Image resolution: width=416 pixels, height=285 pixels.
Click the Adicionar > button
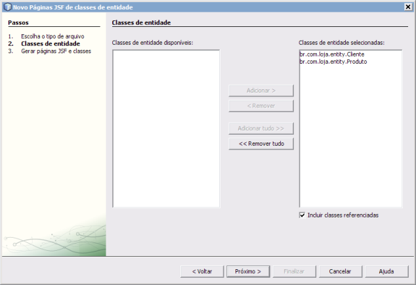260,91
